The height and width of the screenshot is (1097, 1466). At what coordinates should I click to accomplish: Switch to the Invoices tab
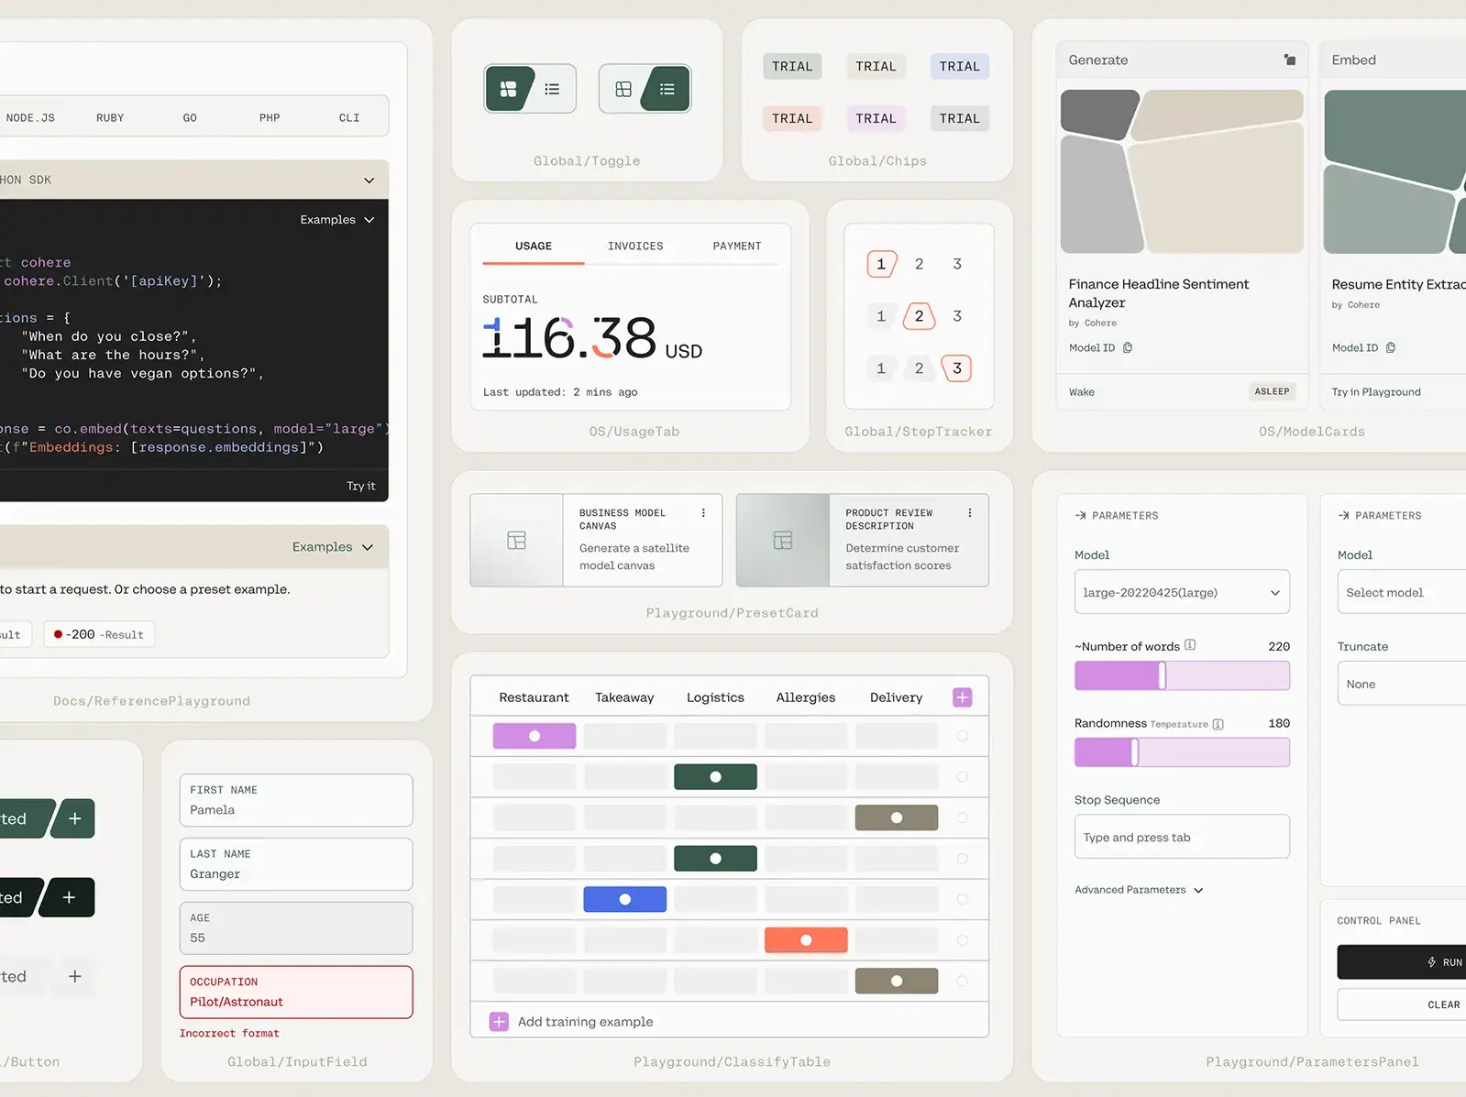pos(635,247)
